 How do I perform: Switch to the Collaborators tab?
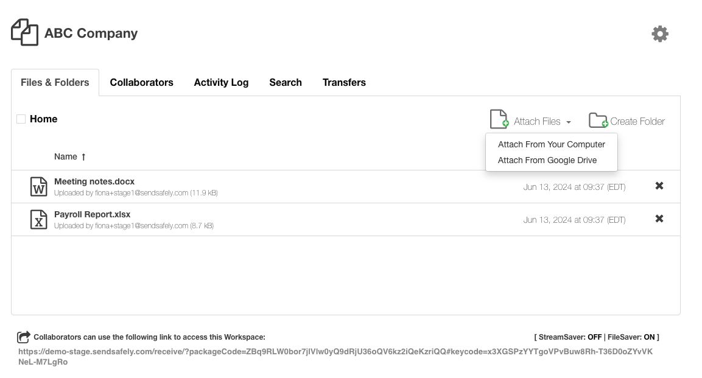pyautogui.click(x=141, y=83)
